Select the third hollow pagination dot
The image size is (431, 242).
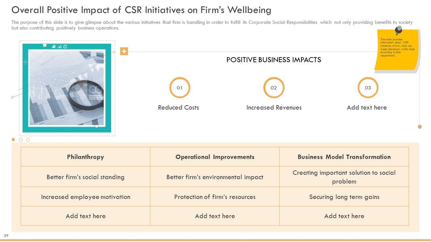[28, 139]
